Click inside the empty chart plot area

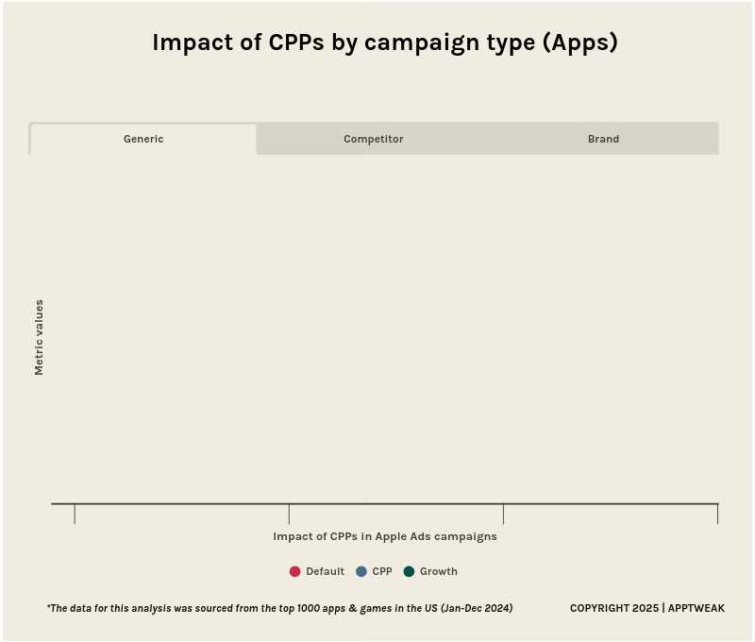pos(385,330)
